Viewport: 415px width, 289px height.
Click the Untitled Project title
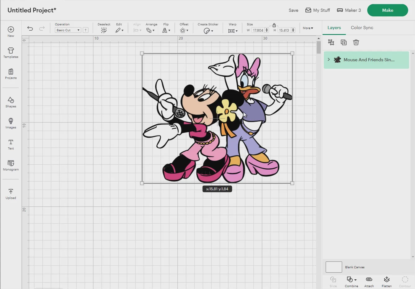(x=32, y=10)
